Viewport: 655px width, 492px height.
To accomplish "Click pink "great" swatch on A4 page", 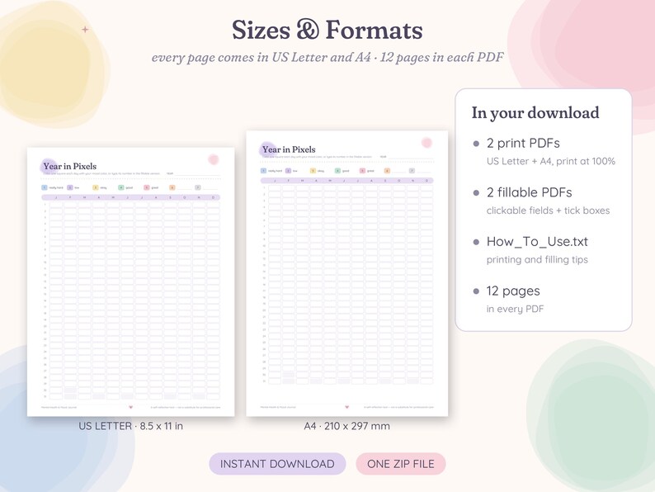I will click(x=362, y=171).
